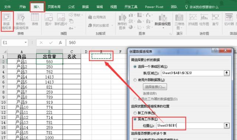This screenshot has height=140, width=237.
Task: Insert a 折线图 sparkline
Action: point(193,20)
